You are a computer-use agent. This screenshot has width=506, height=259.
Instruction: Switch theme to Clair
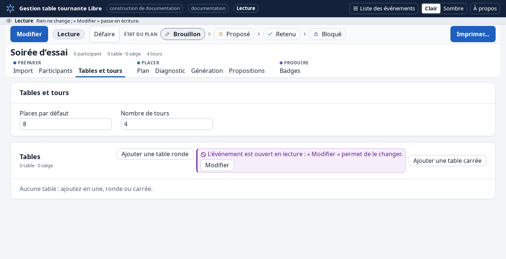(x=431, y=9)
